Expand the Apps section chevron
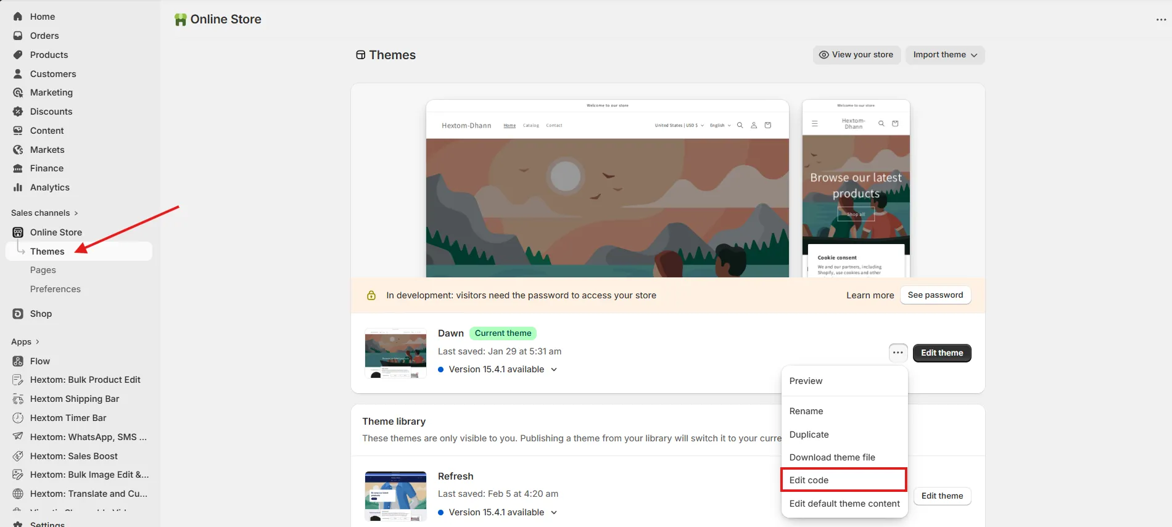 click(38, 342)
